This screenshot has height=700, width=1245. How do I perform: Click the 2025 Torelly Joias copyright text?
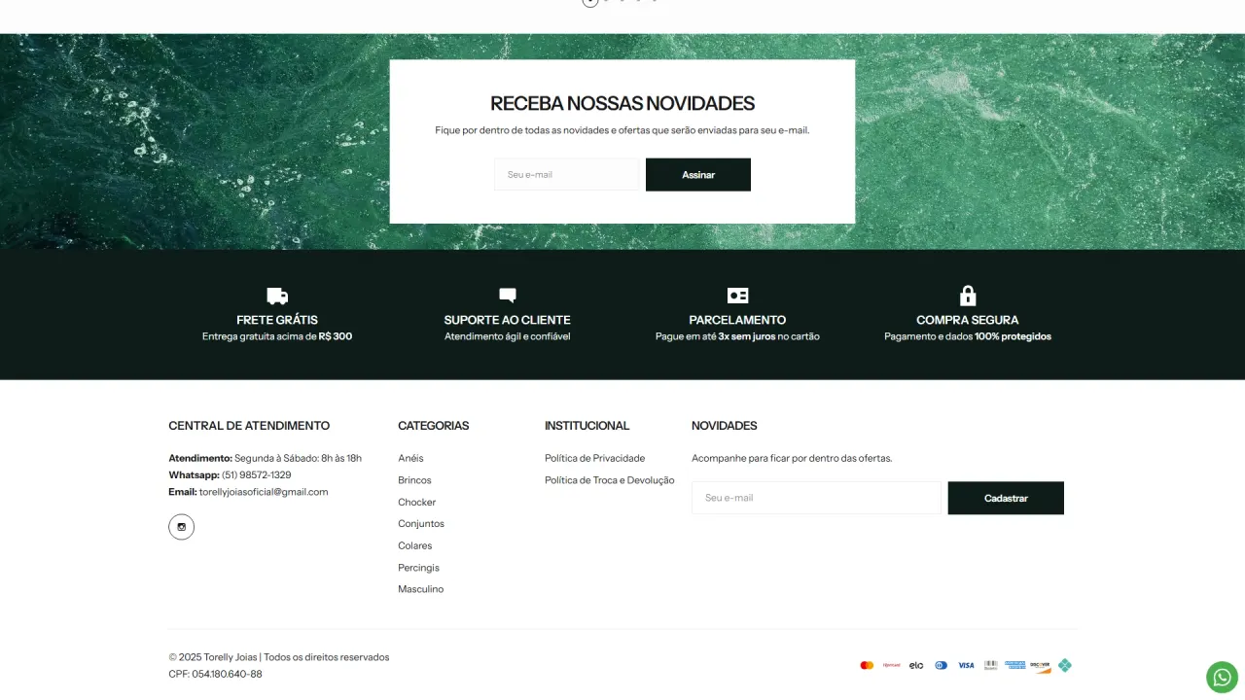coord(278,657)
